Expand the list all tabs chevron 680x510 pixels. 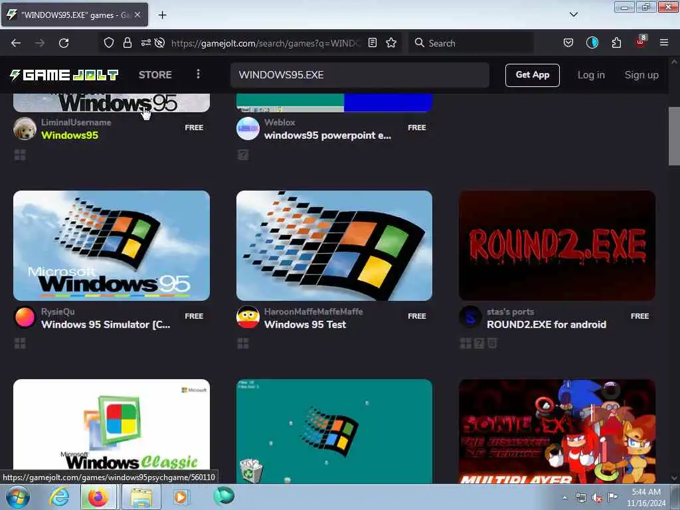[573, 15]
